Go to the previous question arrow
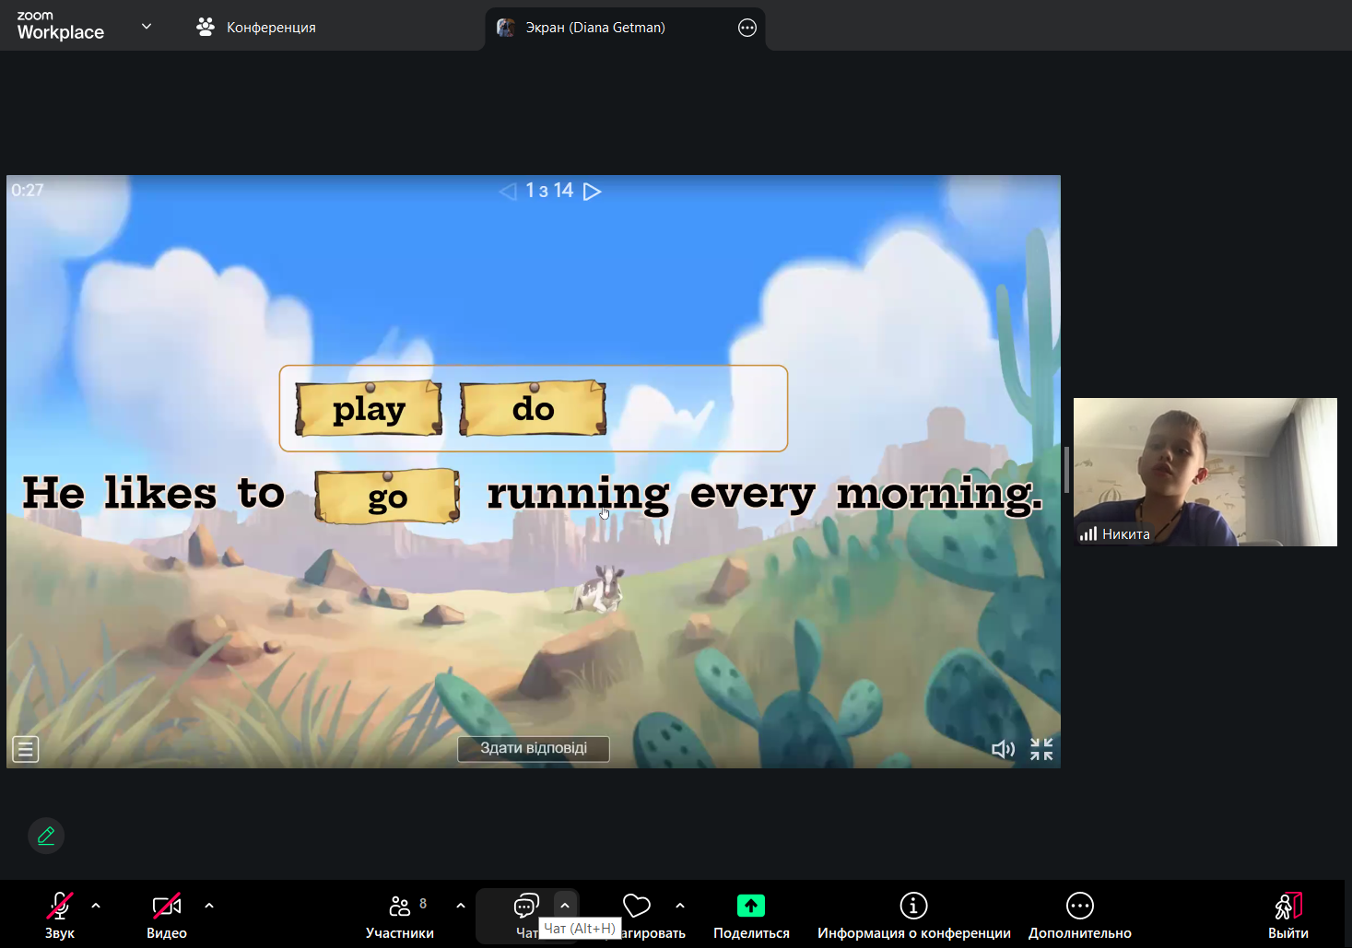This screenshot has height=948, width=1352. (508, 192)
